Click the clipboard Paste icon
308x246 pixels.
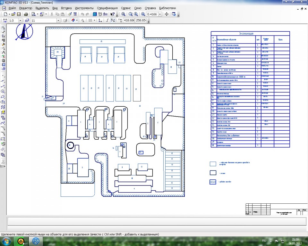coord(63,14)
